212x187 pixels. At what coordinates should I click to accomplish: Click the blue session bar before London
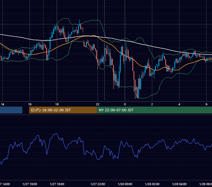click(x=11, y=110)
